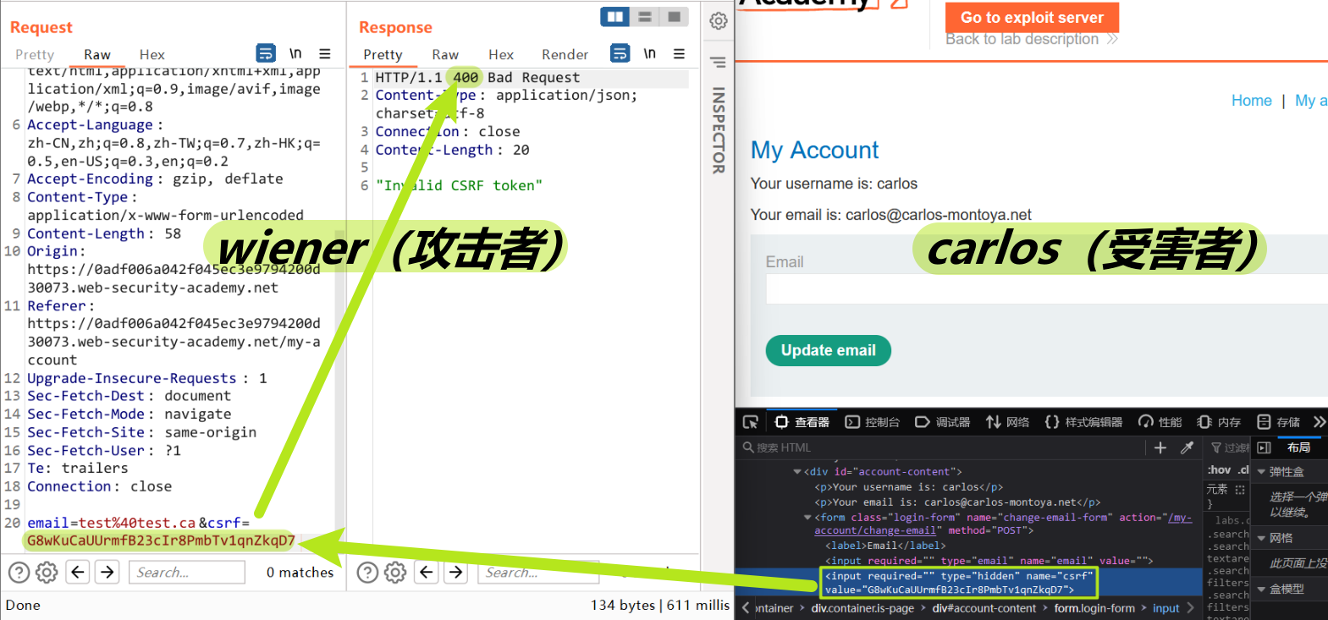Toggle non-printable characters in Response panel
Image resolution: width=1328 pixels, height=620 pixels.
pos(649,53)
